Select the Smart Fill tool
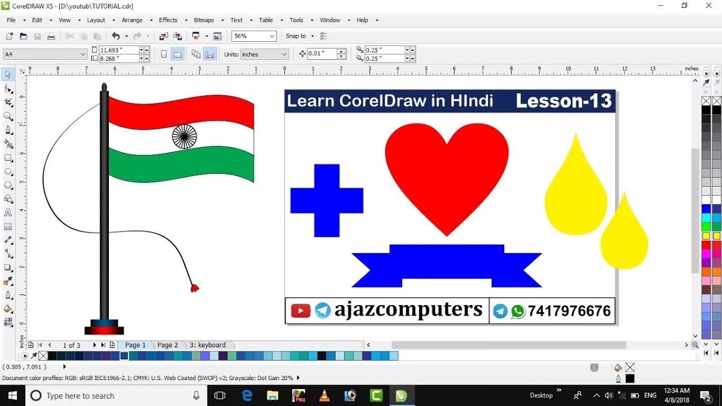 click(8, 144)
